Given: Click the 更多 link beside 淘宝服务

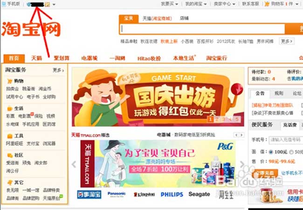Looking at the screenshot, I should click(x=58, y=70).
